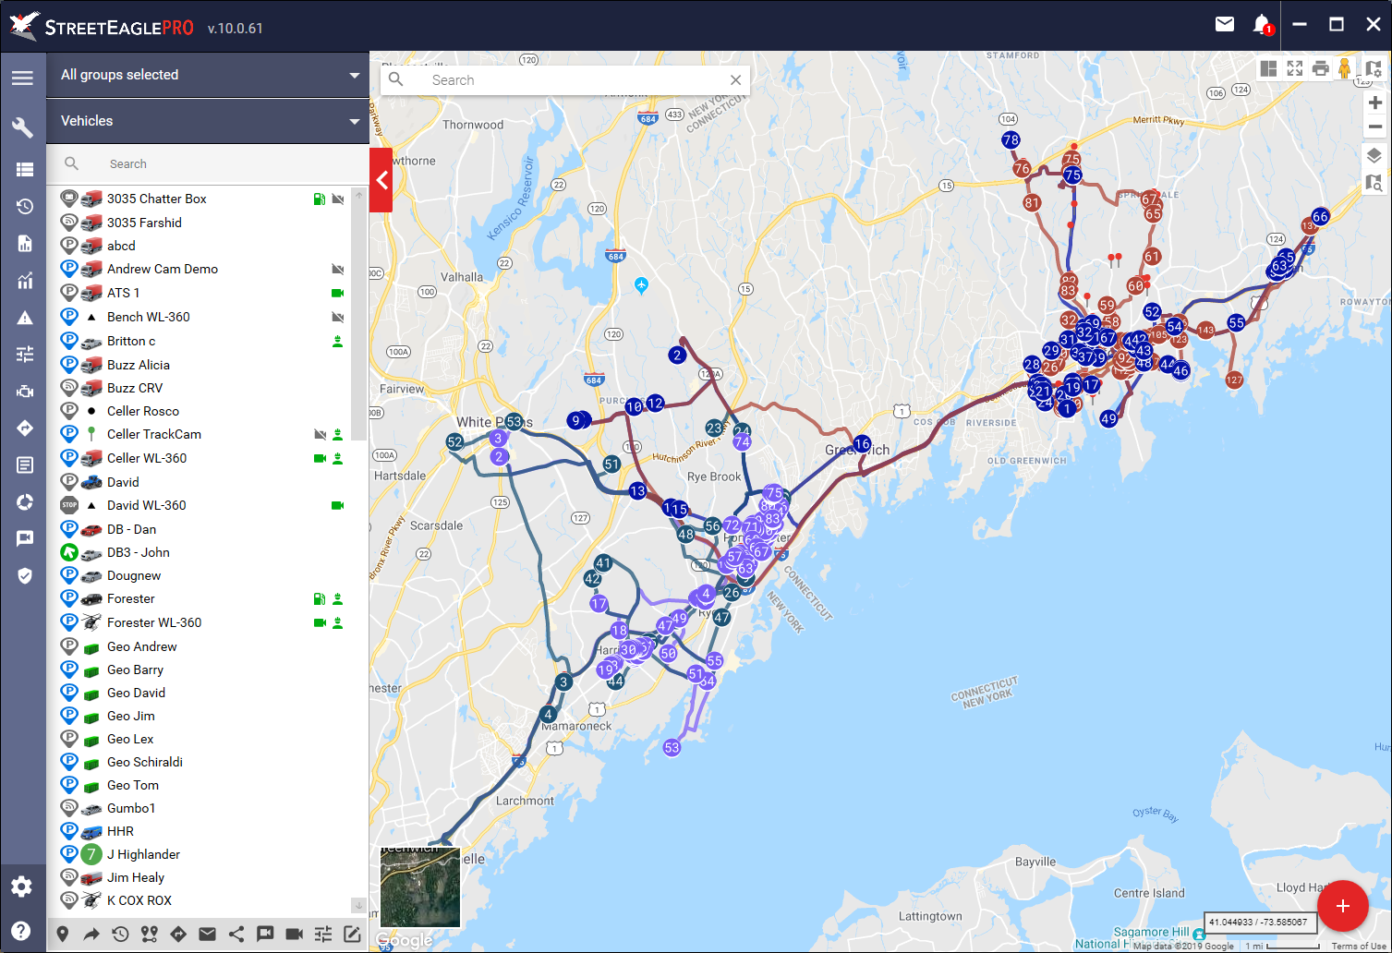The width and height of the screenshot is (1392, 953).
Task: Click the forward arrow icon in bottom toolbar
Action: [x=91, y=934]
